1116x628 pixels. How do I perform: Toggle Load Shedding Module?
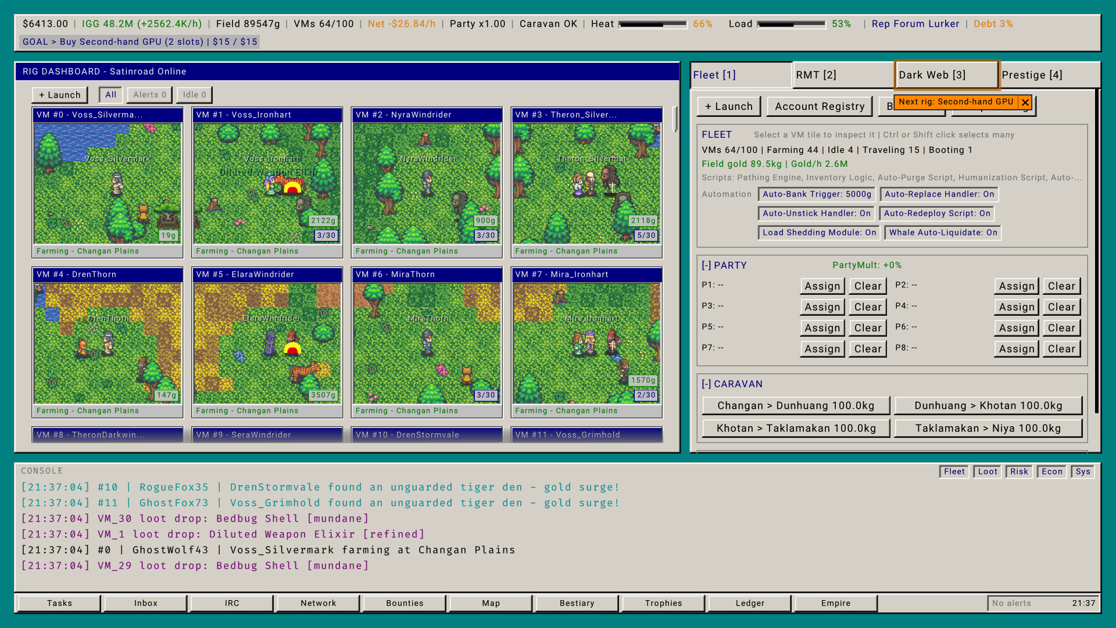[819, 233]
